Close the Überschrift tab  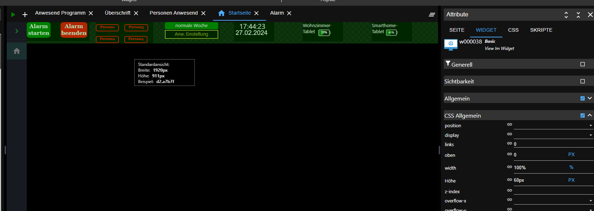pyautogui.click(x=136, y=13)
